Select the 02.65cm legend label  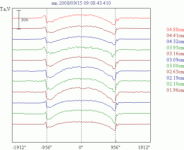[x=175, y=72]
